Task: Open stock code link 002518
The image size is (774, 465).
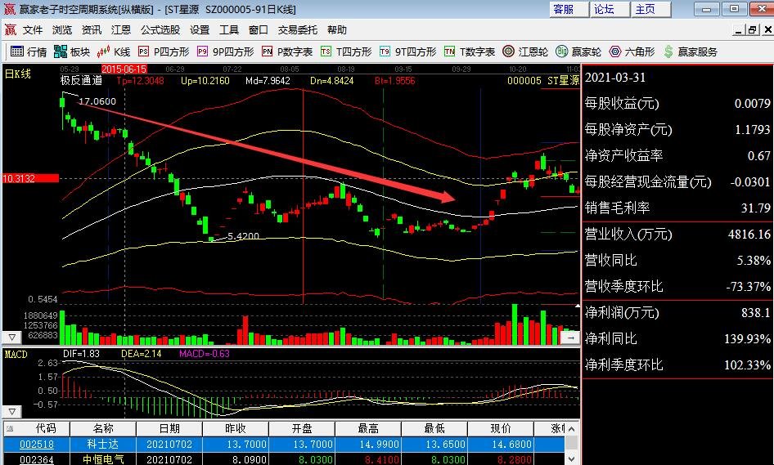Action: pyautogui.click(x=37, y=445)
